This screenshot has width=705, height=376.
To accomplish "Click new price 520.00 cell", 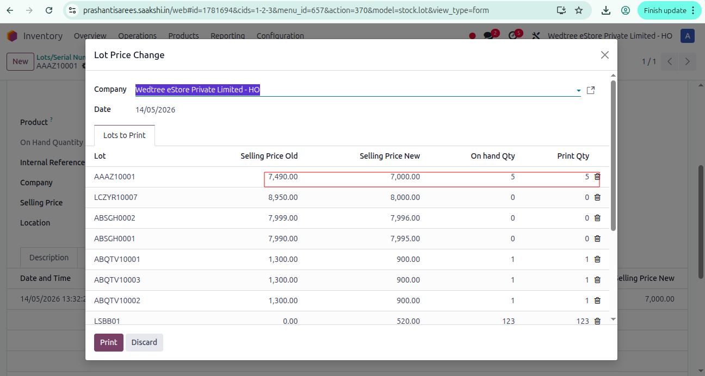I will click(x=408, y=321).
